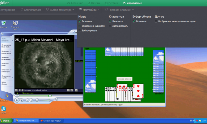Viewport: 207px width, 124px height.
Task: Select the 3 of hearts card
Action: 138,91
